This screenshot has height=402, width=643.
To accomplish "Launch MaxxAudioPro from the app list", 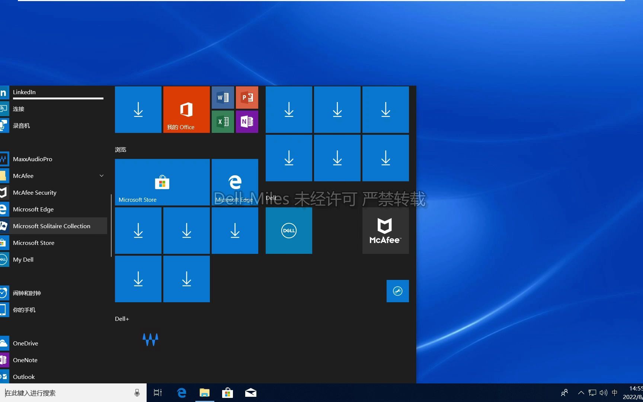I will (54, 159).
